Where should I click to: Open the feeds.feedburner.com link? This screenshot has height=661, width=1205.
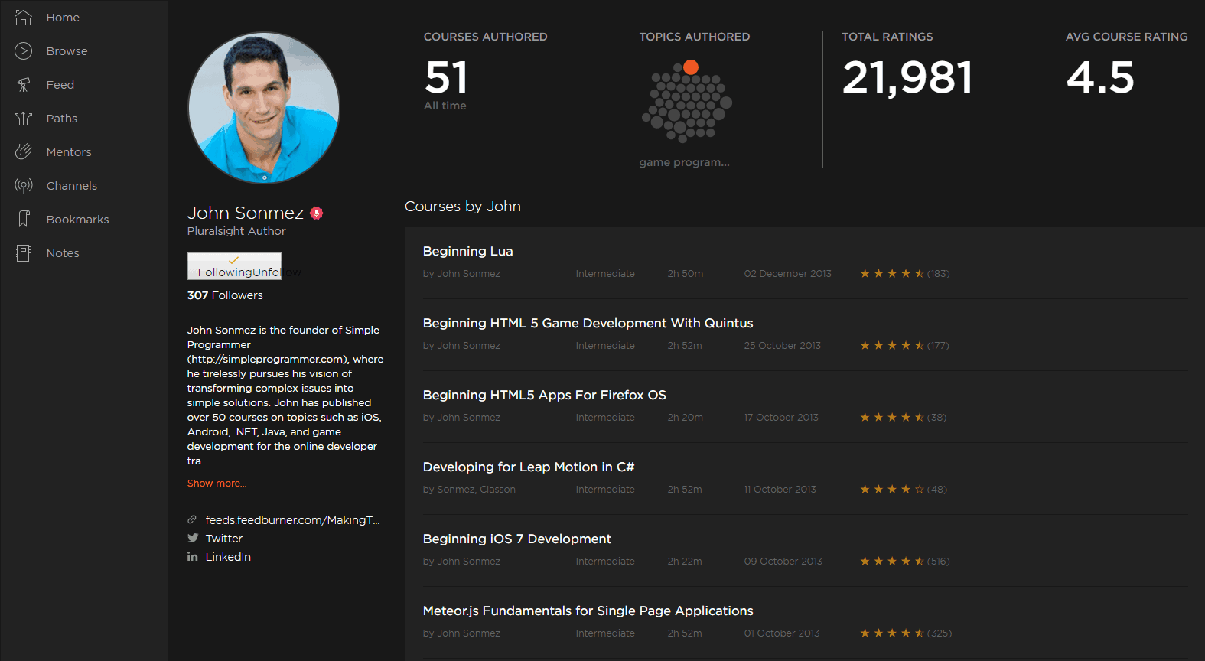[292, 520]
